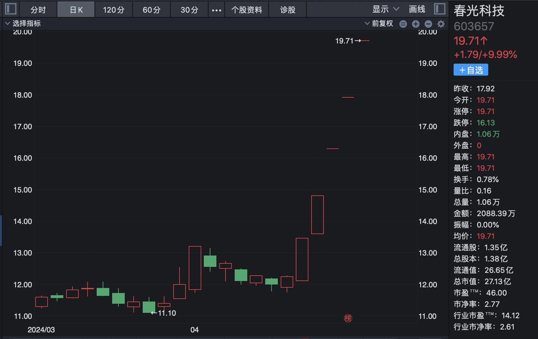Click the 换手 value 0.78%
The height and width of the screenshot is (339, 538).
coord(488,180)
